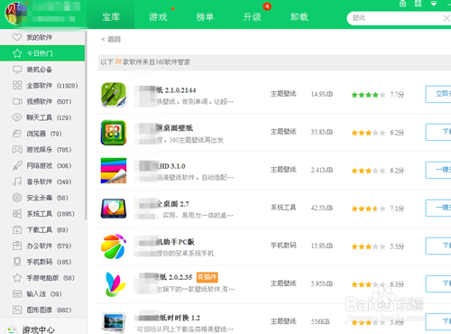Go back with the 返回 link
The image size is (451, 334).
click(x=111, y=39)
